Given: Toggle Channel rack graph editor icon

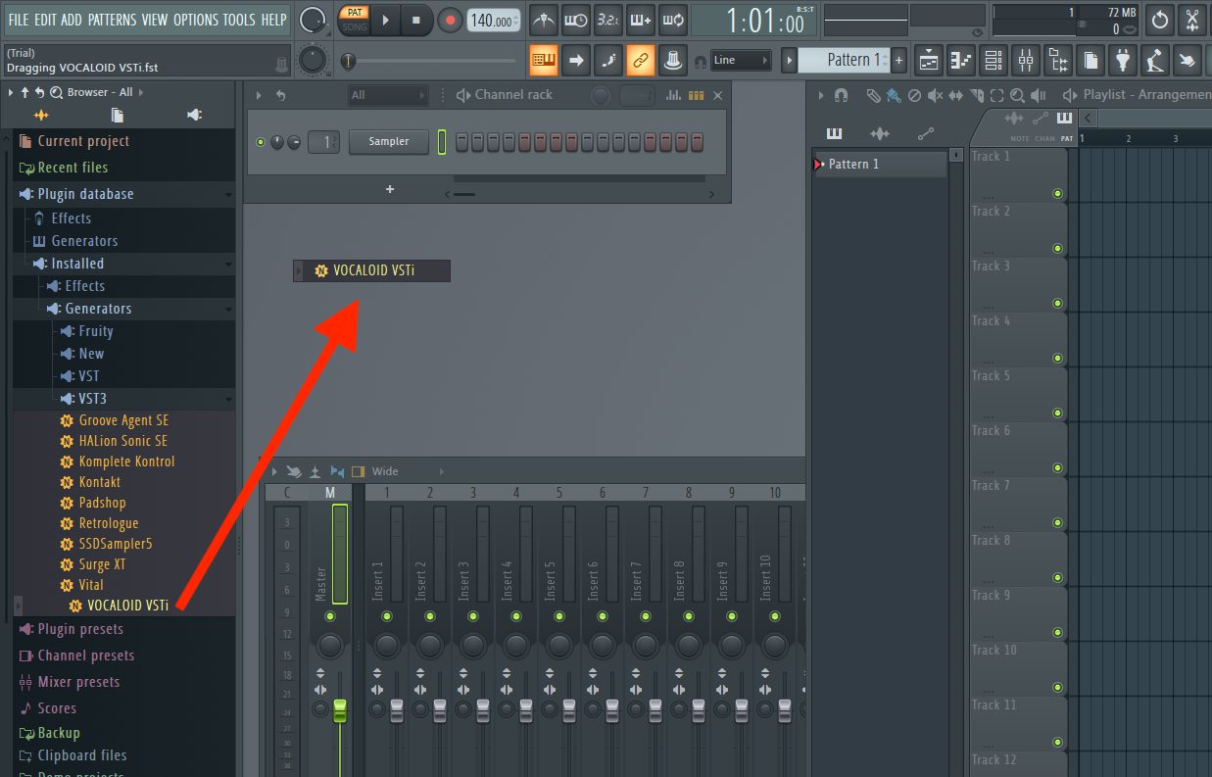Looking at the screenshot, I should pyautogui.click(x=673, y=95).
